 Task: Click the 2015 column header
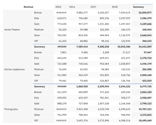click(x=61, y=7)
